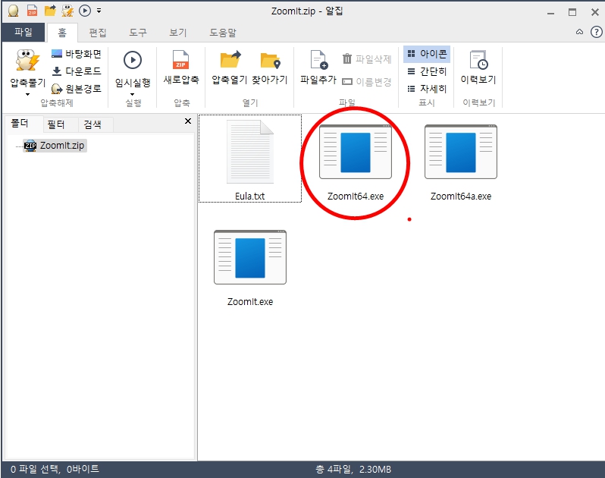Open the quick access toolbar dropdown
The width and height of the screenshot is (605, 478).
coord(99,11)
